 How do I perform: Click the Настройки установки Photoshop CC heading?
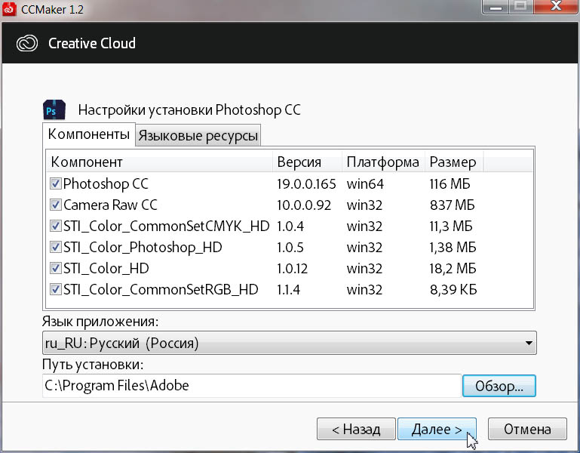[x=189, y=110]
